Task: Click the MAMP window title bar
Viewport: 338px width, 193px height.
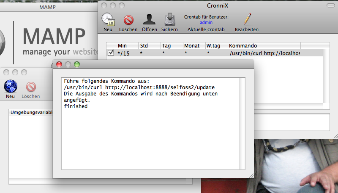Action: pyautogui.click(x=49, y=7)
